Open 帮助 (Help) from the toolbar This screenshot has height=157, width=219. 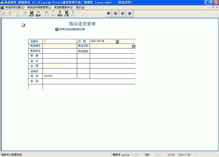click(60, 14)
